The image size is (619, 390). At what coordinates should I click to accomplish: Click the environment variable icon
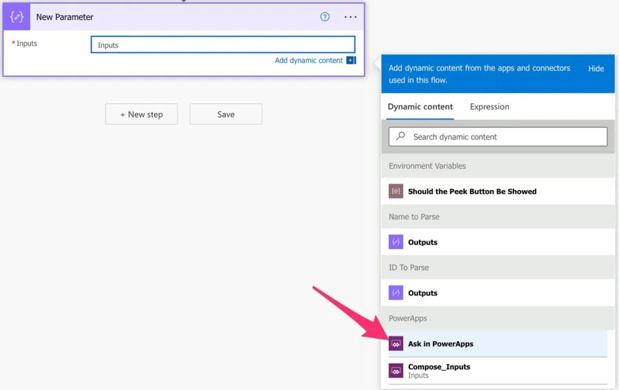(396, 191)
